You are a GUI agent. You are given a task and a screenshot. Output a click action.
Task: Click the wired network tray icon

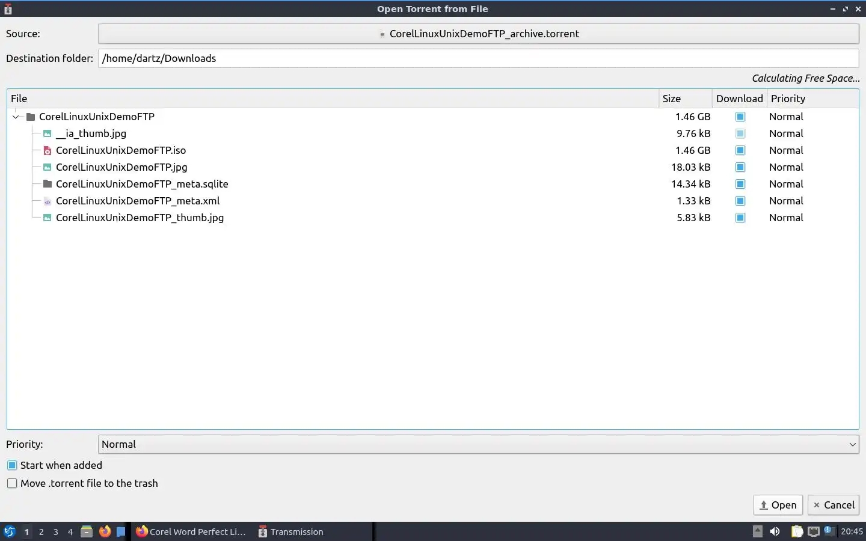[814, 531]
